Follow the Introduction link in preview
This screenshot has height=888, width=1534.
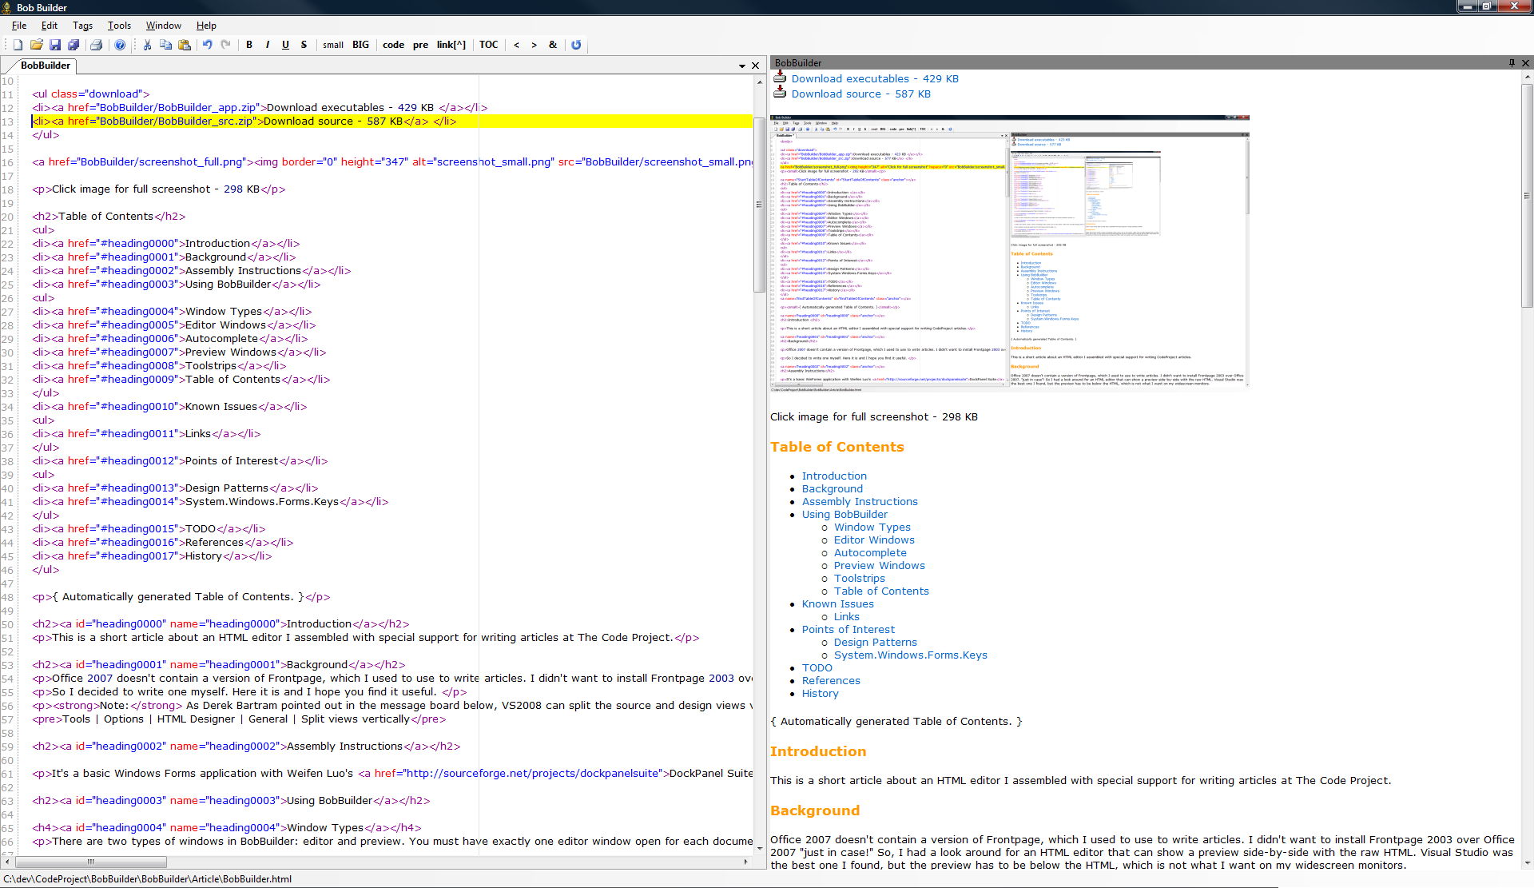coord(834,476)
